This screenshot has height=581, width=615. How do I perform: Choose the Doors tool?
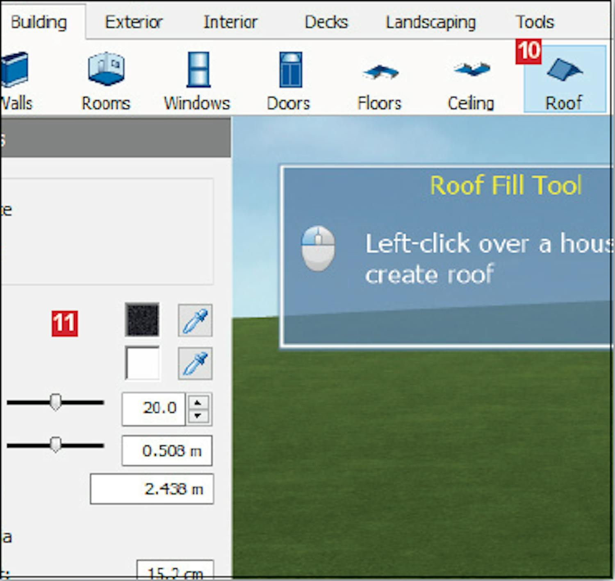point(289,80)
